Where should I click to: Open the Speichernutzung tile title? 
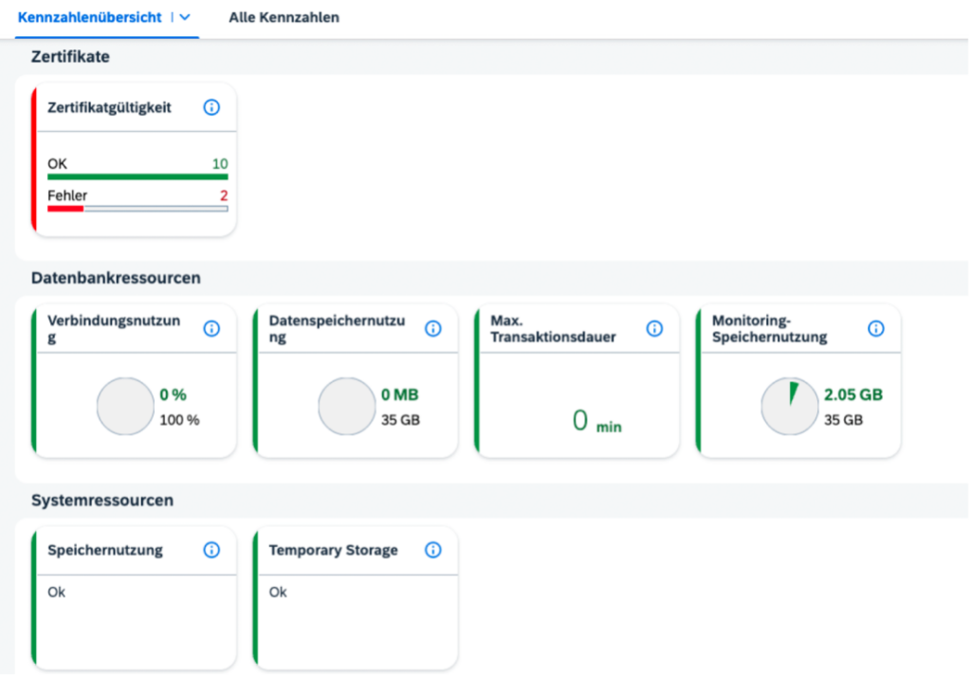105,550
